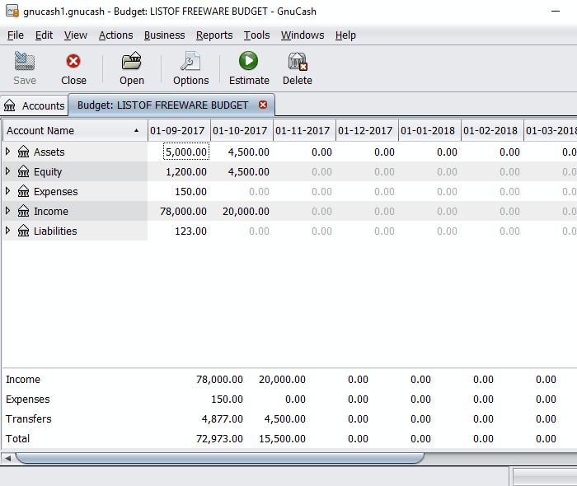Click the 01-11-2017 column header
The image size is (577, 486).
click(x=304, y=130)
